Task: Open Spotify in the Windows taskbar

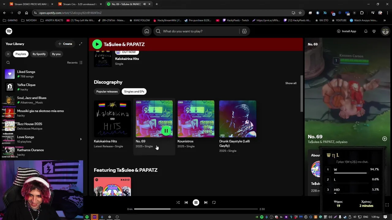Action: [87, 217]
